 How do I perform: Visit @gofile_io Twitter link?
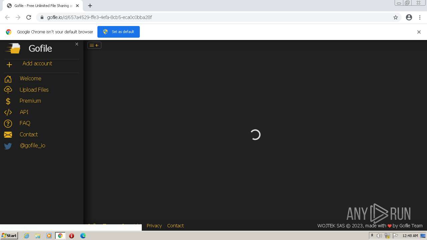(x=33, y=145)
